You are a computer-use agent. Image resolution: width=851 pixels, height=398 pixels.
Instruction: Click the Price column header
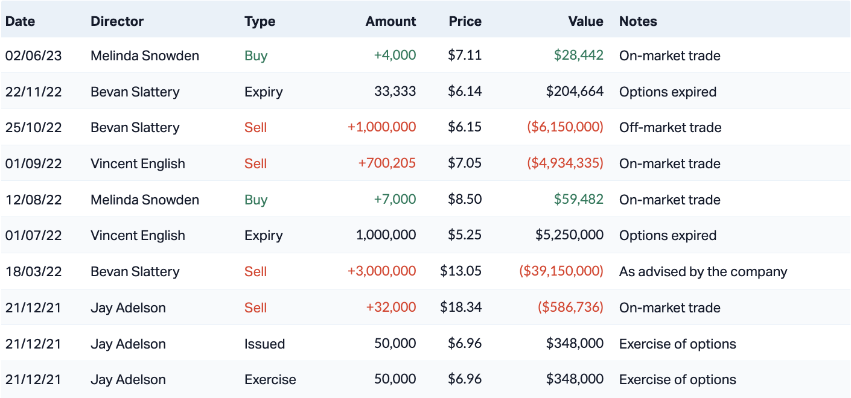(x=465, y=21)
